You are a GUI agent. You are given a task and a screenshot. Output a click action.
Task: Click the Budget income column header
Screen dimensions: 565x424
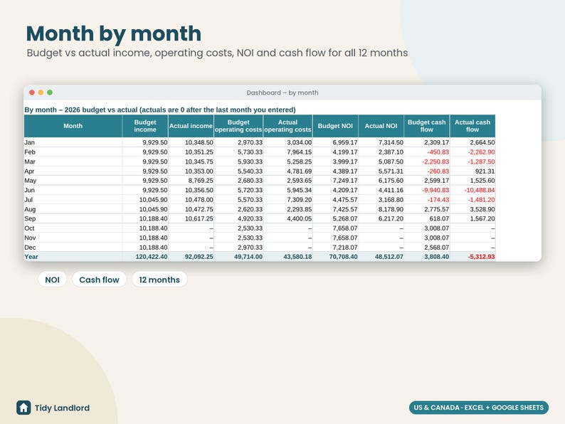pyautogui.click(x=145, y=126)
